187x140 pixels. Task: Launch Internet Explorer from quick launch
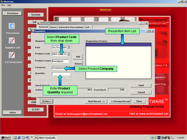[x=19, y=138]
